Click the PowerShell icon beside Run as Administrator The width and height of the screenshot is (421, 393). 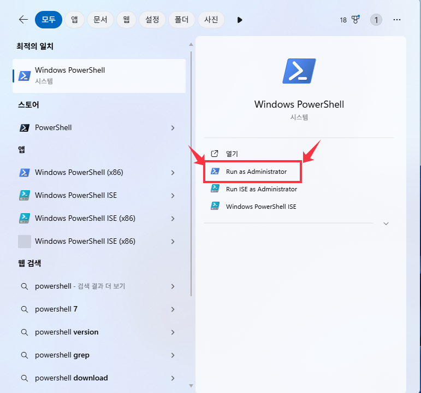pyautogui.click(x=215, y=171)
